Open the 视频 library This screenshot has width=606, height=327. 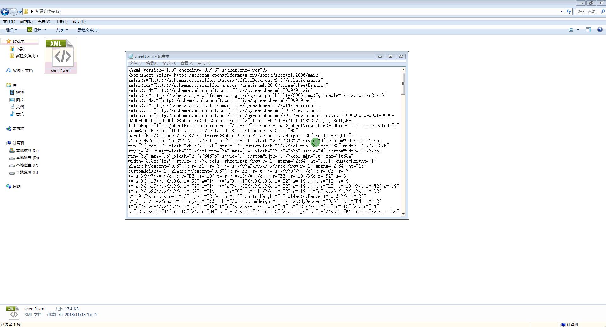tap(20, 92)
